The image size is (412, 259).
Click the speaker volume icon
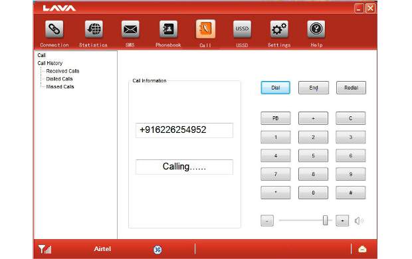click(359, 220)
